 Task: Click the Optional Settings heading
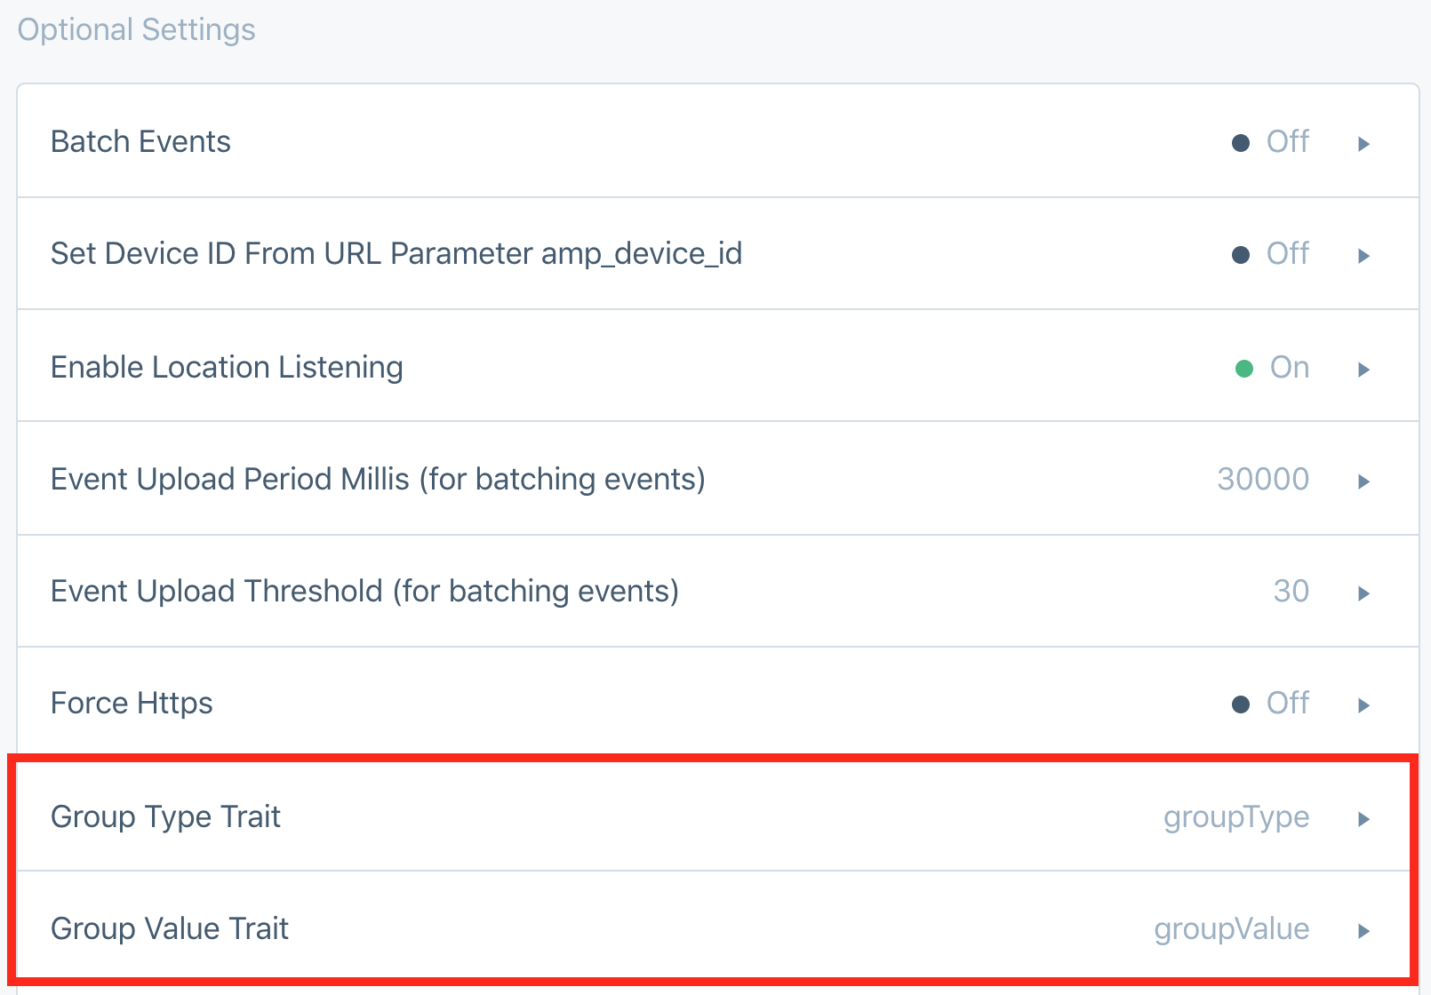tap(137, 30)
